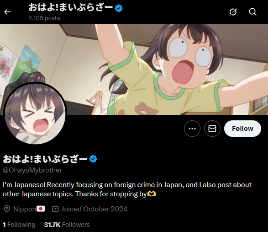Click the 4,105 posts count
The width and height of the screenshot is (268, 232).
click(x=44, y=18)
